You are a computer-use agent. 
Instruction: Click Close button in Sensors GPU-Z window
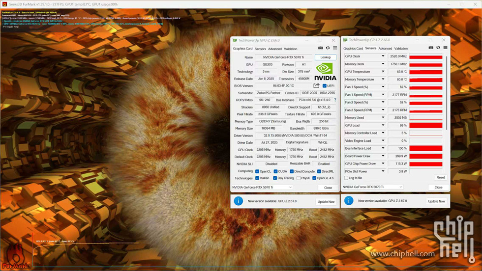coord(438,187)
